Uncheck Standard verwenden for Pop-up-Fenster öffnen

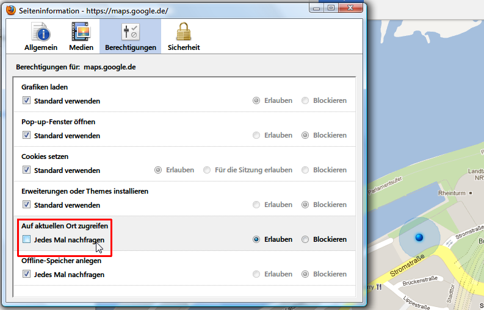pos(26,135)
